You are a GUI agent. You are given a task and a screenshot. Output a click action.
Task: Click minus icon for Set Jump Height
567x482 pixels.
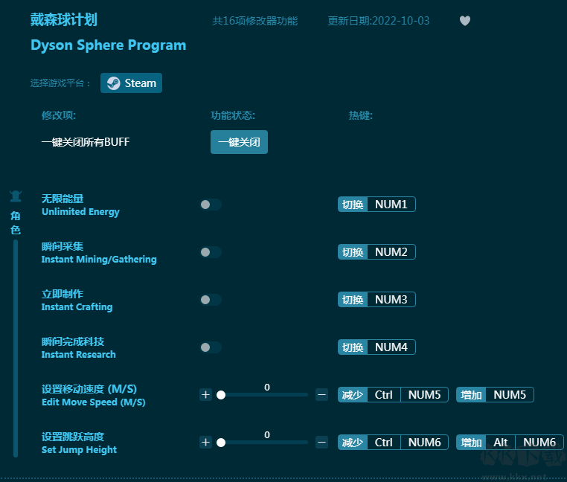click(x=321, y=443)
